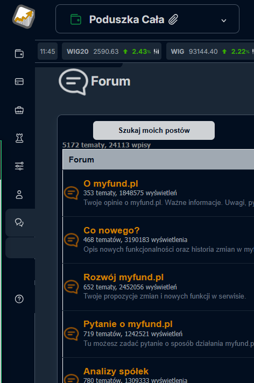Viewport: 254px width, 383px height.
Task: Open the Pytanie o myfund.pl section
Action: 128,324
